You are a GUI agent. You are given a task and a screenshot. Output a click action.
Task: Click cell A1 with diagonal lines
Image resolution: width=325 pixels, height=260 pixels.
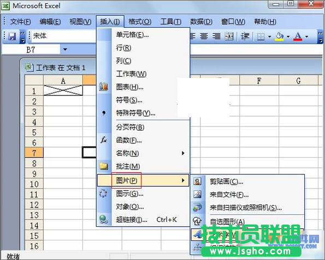63,90
